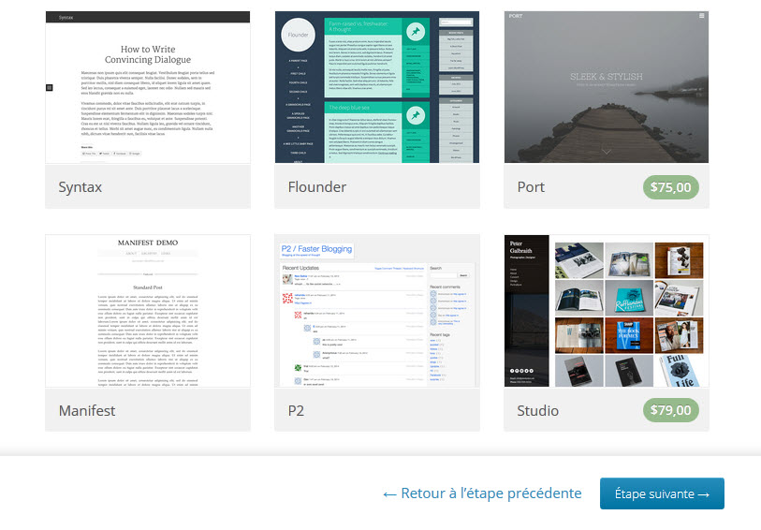Click the P2 theme name label
761x530 pixels.
click(x=296, y=410)
